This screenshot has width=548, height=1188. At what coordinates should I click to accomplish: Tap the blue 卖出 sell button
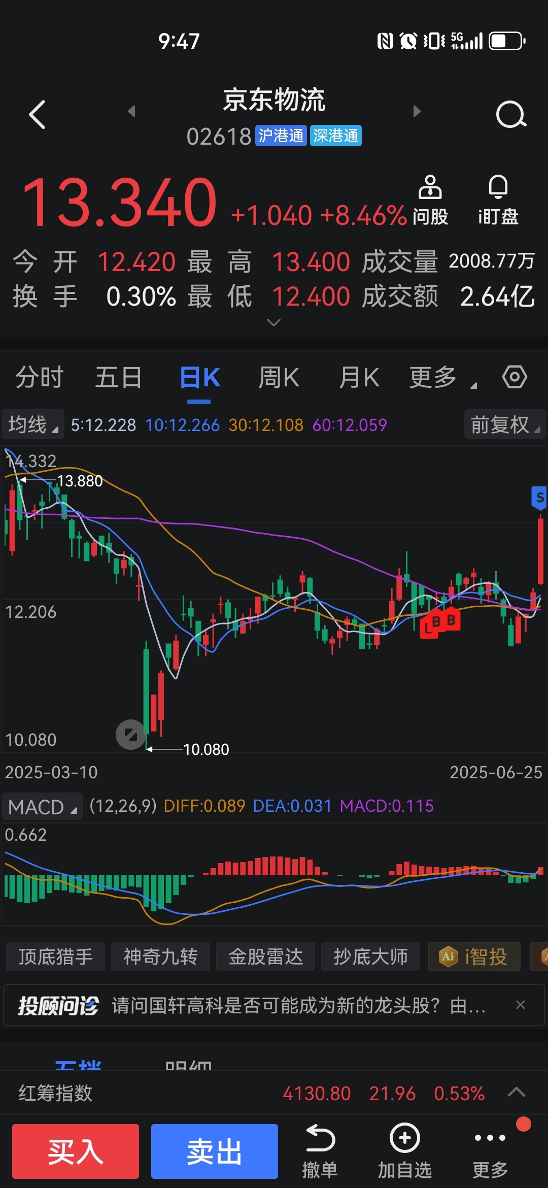coord(215,1151)
